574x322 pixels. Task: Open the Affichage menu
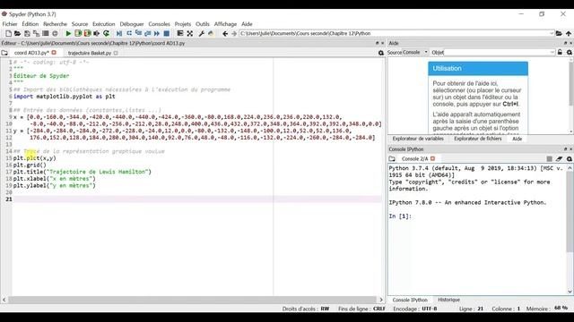click(x=225, y=24)
